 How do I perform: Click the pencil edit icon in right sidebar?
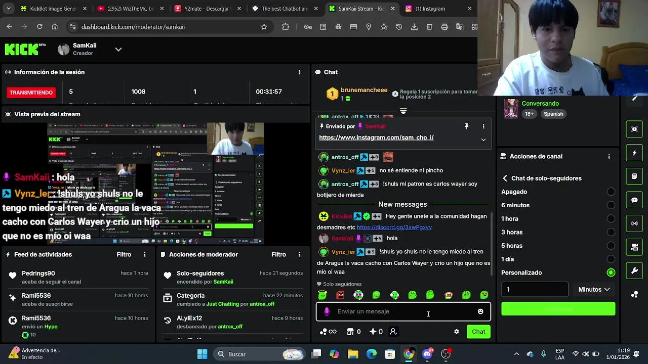pos(634,99)
